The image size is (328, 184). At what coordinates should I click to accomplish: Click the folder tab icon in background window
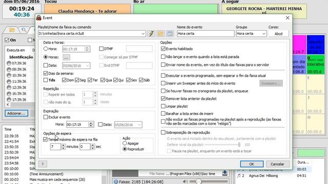12,30
